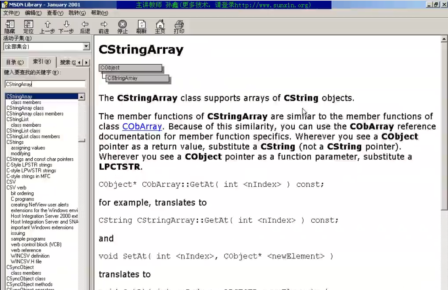
Task: Select 'WINCSV.H file' index entry
Action: (x=26, y=262)
